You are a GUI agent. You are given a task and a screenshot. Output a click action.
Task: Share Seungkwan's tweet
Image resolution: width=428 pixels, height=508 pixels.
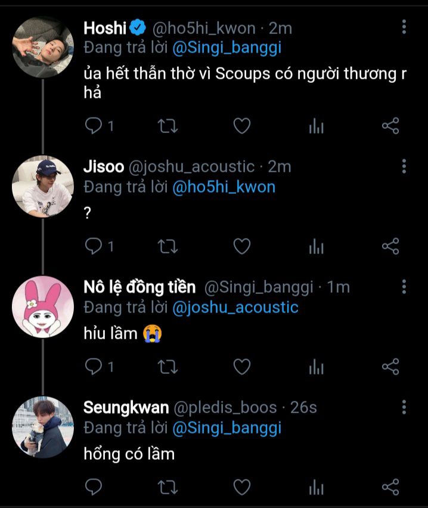(390, 487)
